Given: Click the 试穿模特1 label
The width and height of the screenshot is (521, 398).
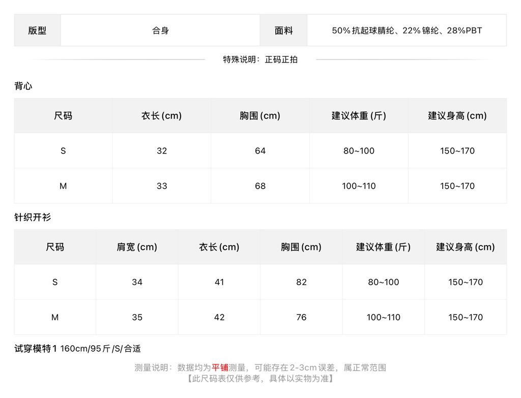Looking at the screenshot, I should point(36,349).
